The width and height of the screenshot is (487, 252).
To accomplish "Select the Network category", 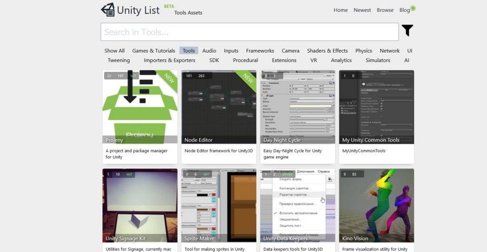I will tap(390, 50).
